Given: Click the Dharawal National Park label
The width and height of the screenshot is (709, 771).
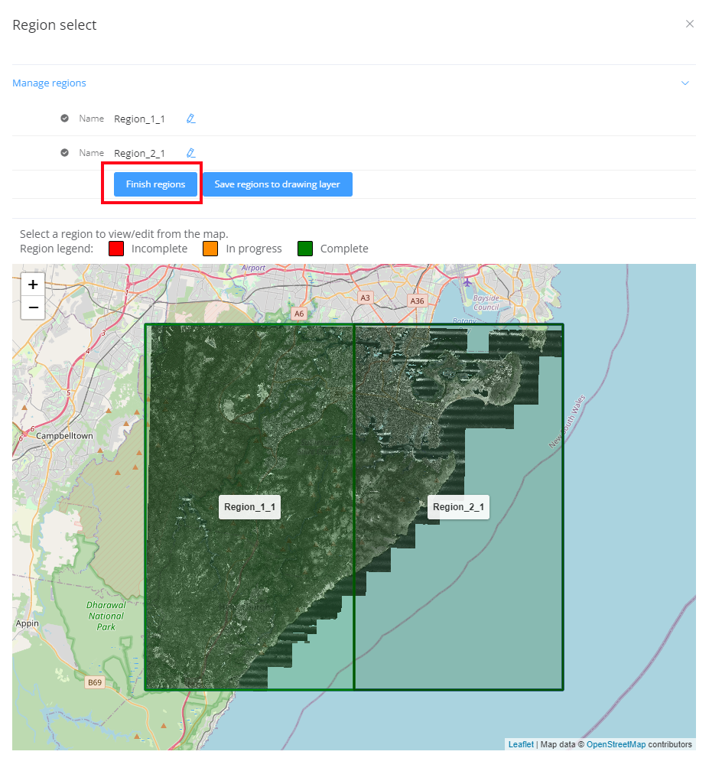Looking at the screenshot, I should point(106,616).
